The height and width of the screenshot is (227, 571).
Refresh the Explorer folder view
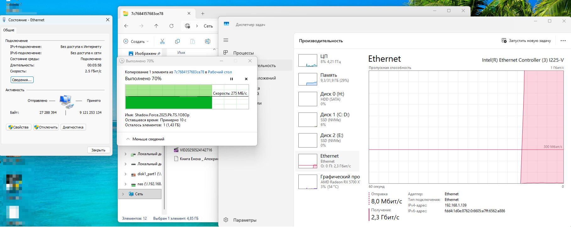[x=171, y=26]
